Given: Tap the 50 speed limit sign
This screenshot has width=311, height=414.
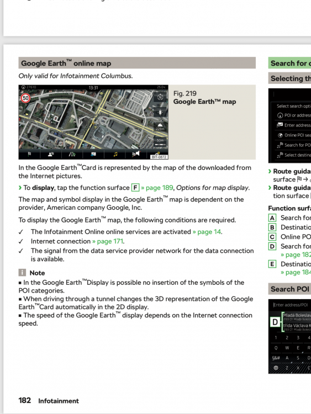Looking at the screenshot, I should tap(25, 98).
